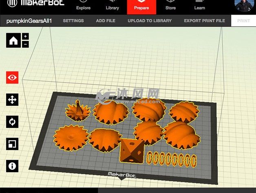
Task: Select the Scale tool icon
Action: click(12, 144)
